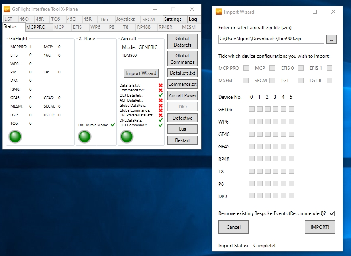Image resolution: width=351 pixels, height=256 pixels.
Task: Tick the MCP PRO import checkbox
Action: click(x=246, y=68)
